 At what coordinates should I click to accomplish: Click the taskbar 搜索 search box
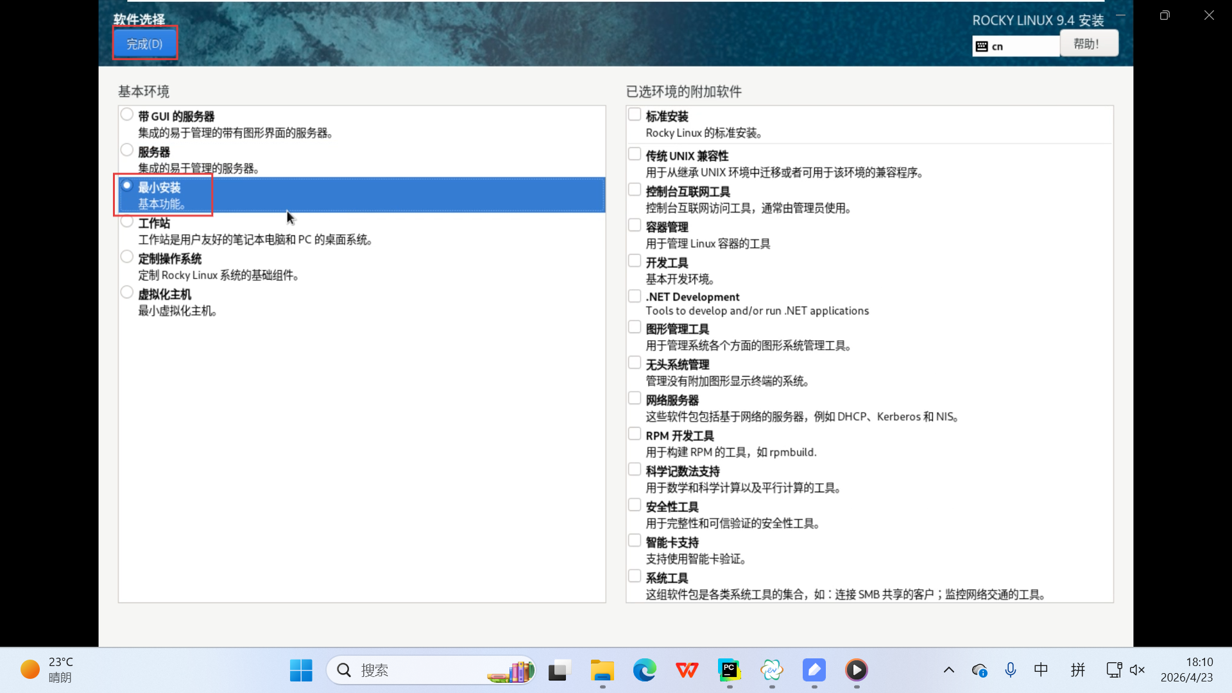click(x=411, y=671)
